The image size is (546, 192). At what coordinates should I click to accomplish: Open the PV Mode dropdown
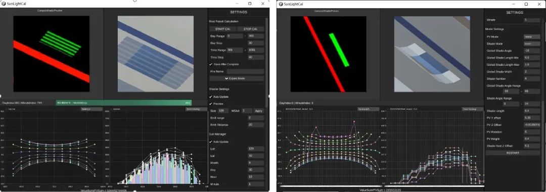(x=532, y=36)
